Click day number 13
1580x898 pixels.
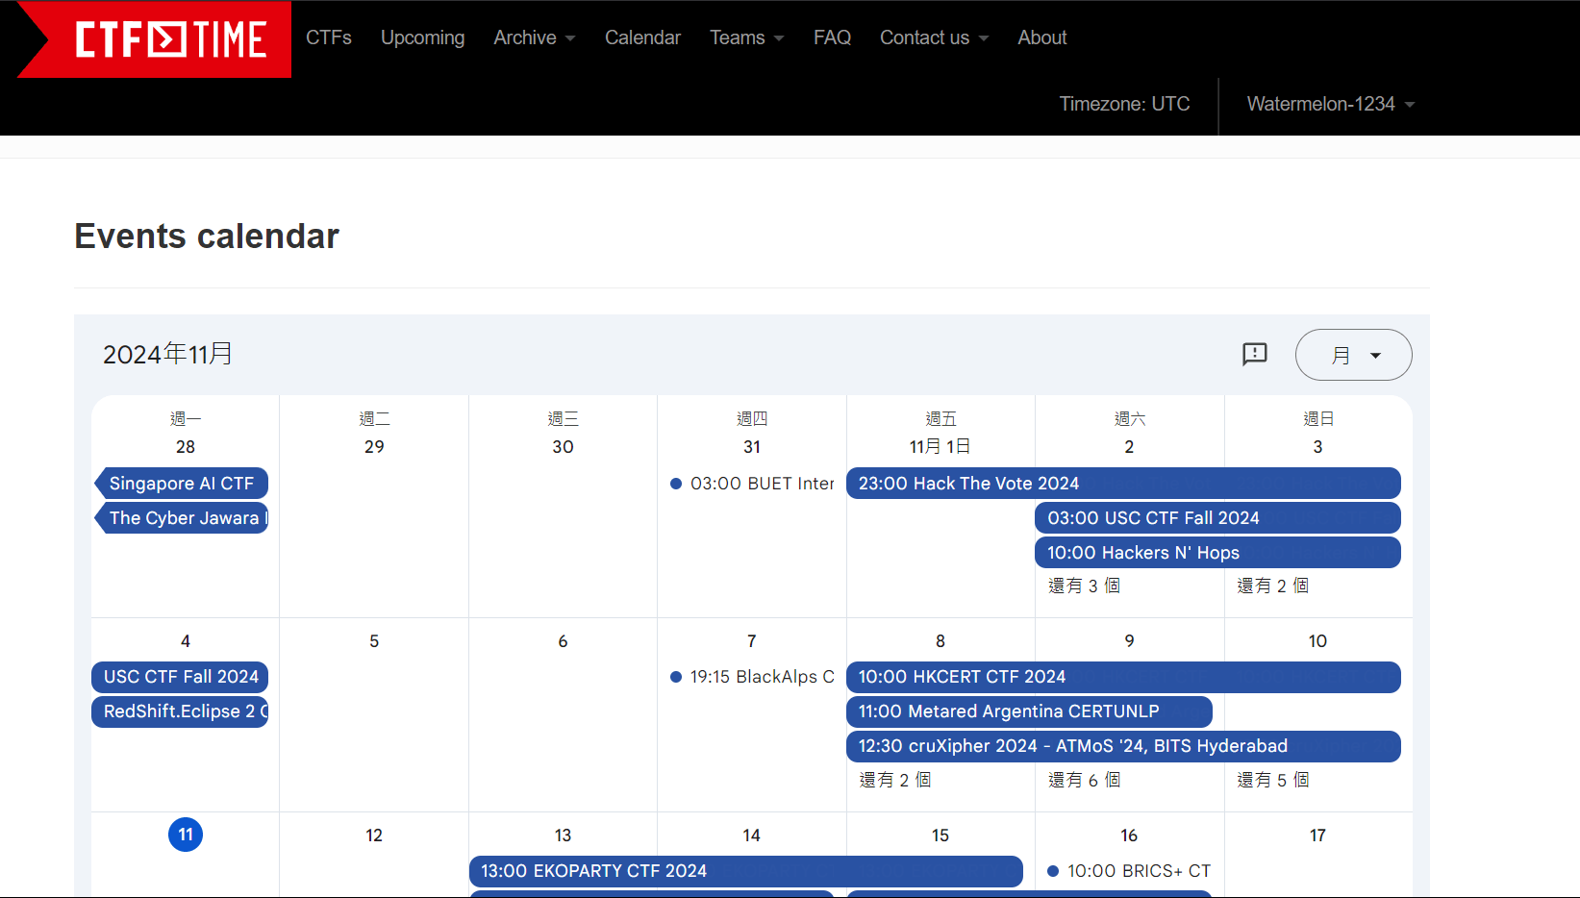click(x=563, y=836)
